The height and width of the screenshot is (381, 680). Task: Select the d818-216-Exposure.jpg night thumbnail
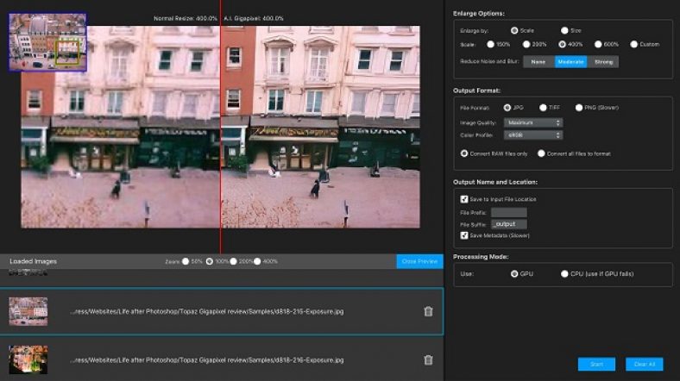(x=28, y=359)
